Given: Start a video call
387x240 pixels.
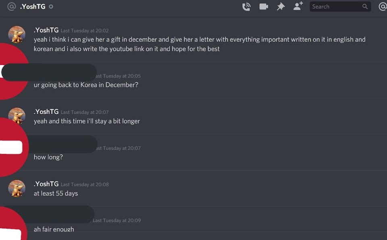Looking at the screenshot, I should 264,6.
